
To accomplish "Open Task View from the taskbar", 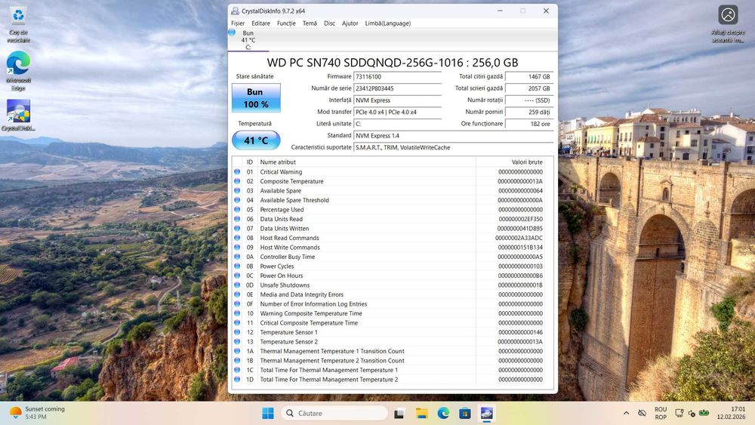I will point(399,413).
